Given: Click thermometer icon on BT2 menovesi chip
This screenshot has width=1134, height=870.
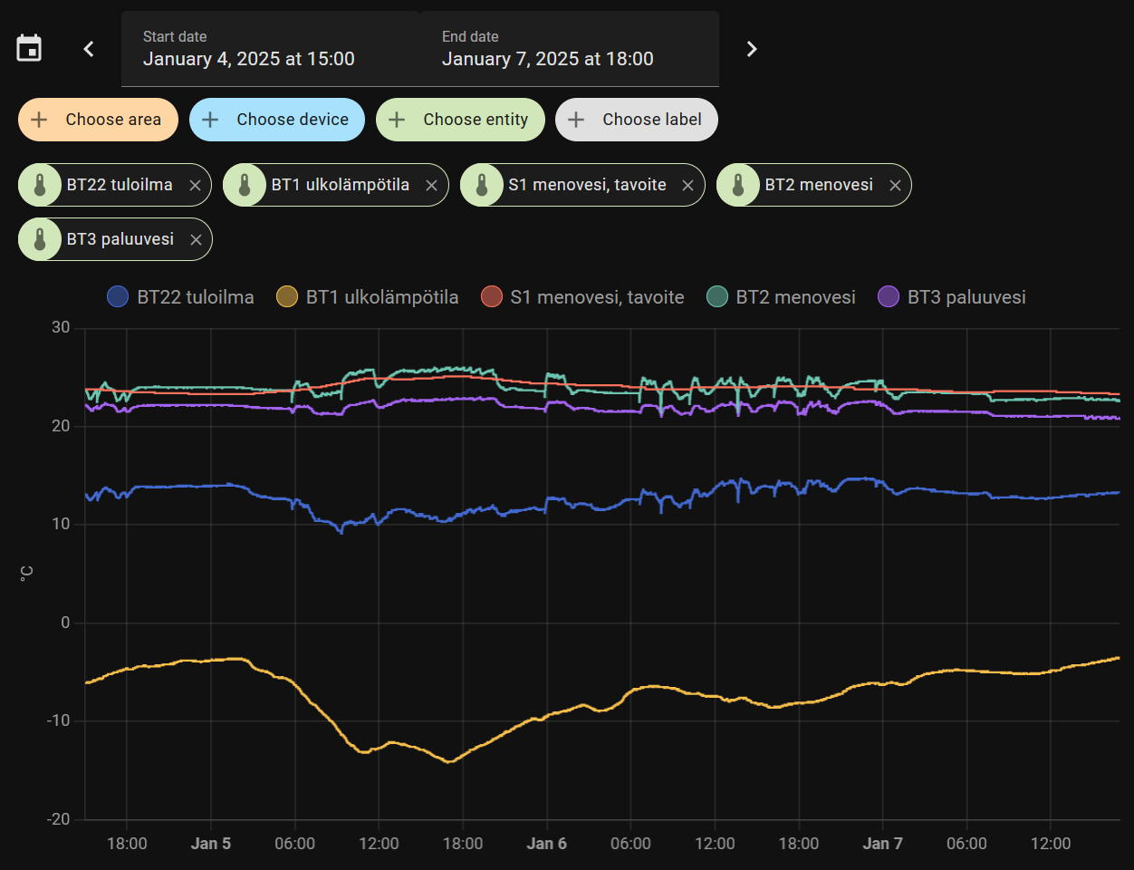Looking at the screenshot, I should click(x=738, y=185).
